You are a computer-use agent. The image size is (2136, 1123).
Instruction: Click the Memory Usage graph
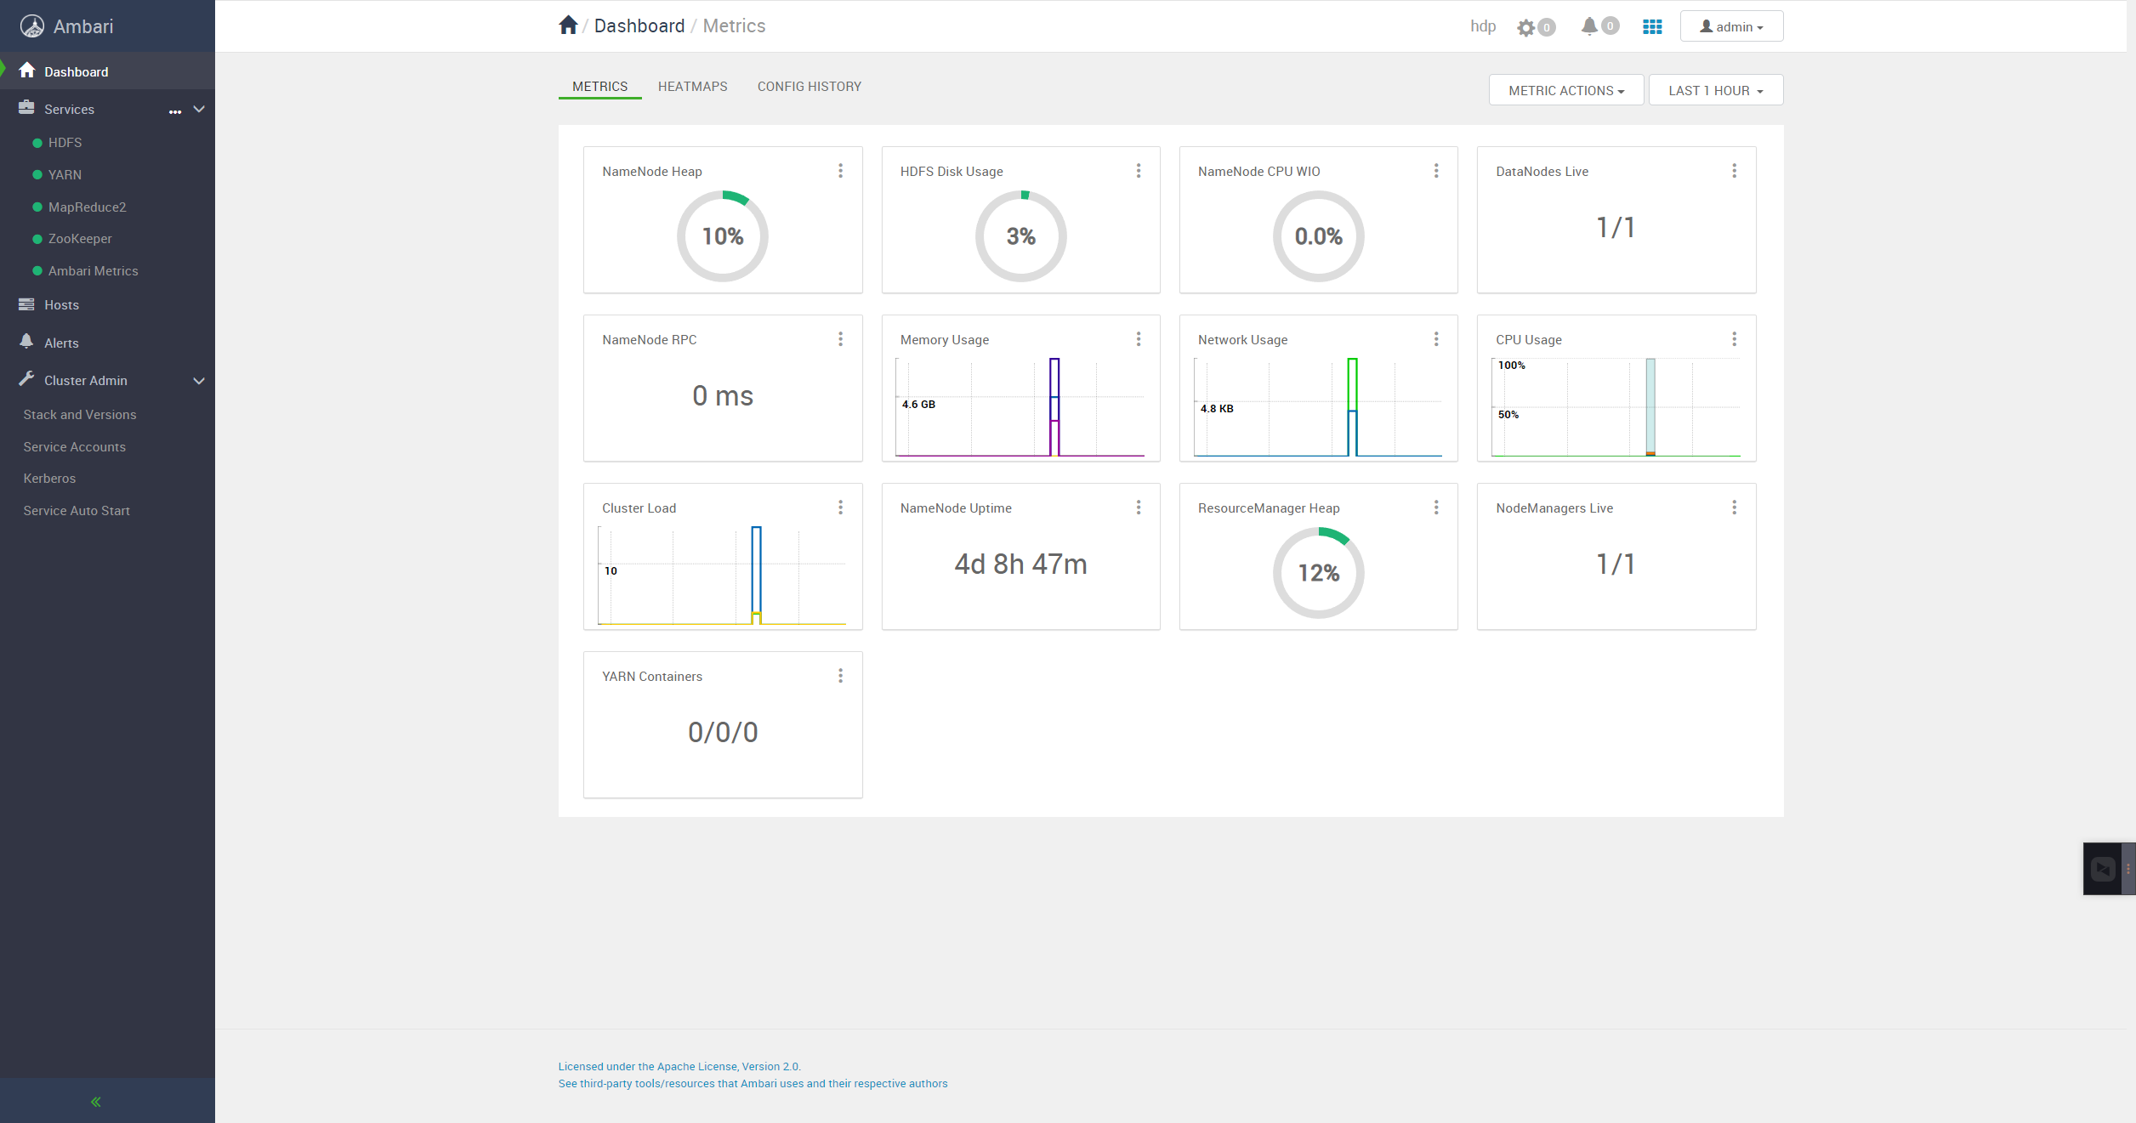(x=1020, y=407)
